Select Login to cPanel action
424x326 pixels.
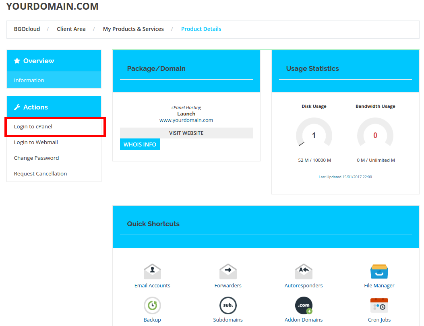click(x=54, y=126)
